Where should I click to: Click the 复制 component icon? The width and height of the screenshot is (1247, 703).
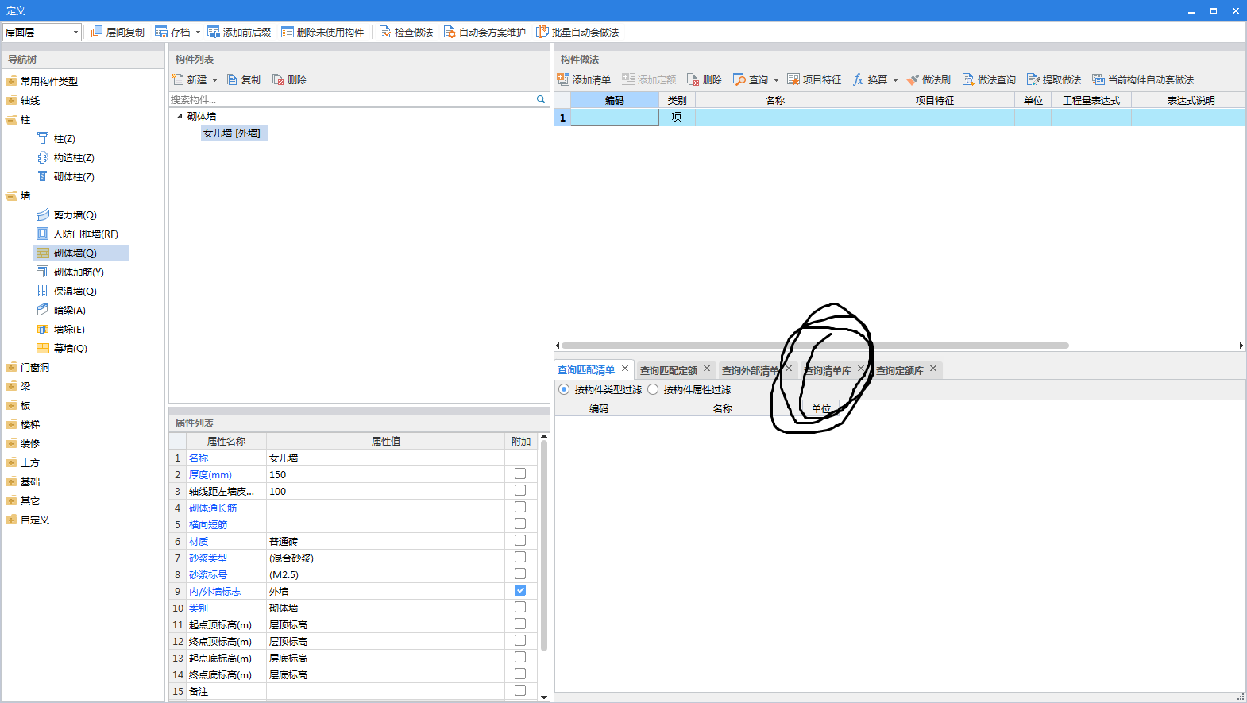pyautogui.click(x=232, y=79)
